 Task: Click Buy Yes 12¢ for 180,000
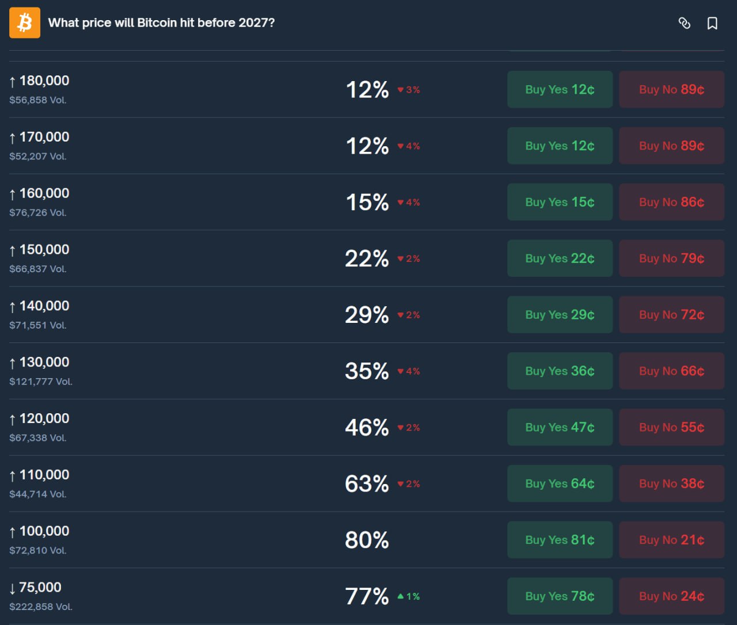560,90
